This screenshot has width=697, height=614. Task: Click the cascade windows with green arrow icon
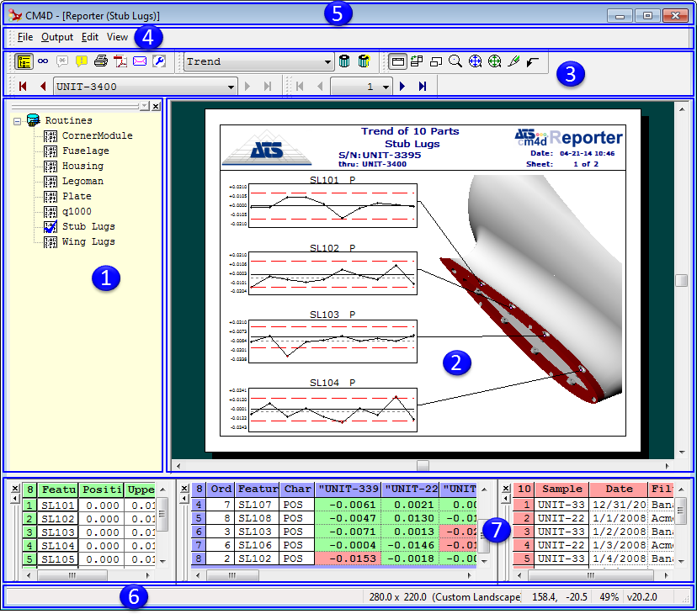tap(417, 61)
